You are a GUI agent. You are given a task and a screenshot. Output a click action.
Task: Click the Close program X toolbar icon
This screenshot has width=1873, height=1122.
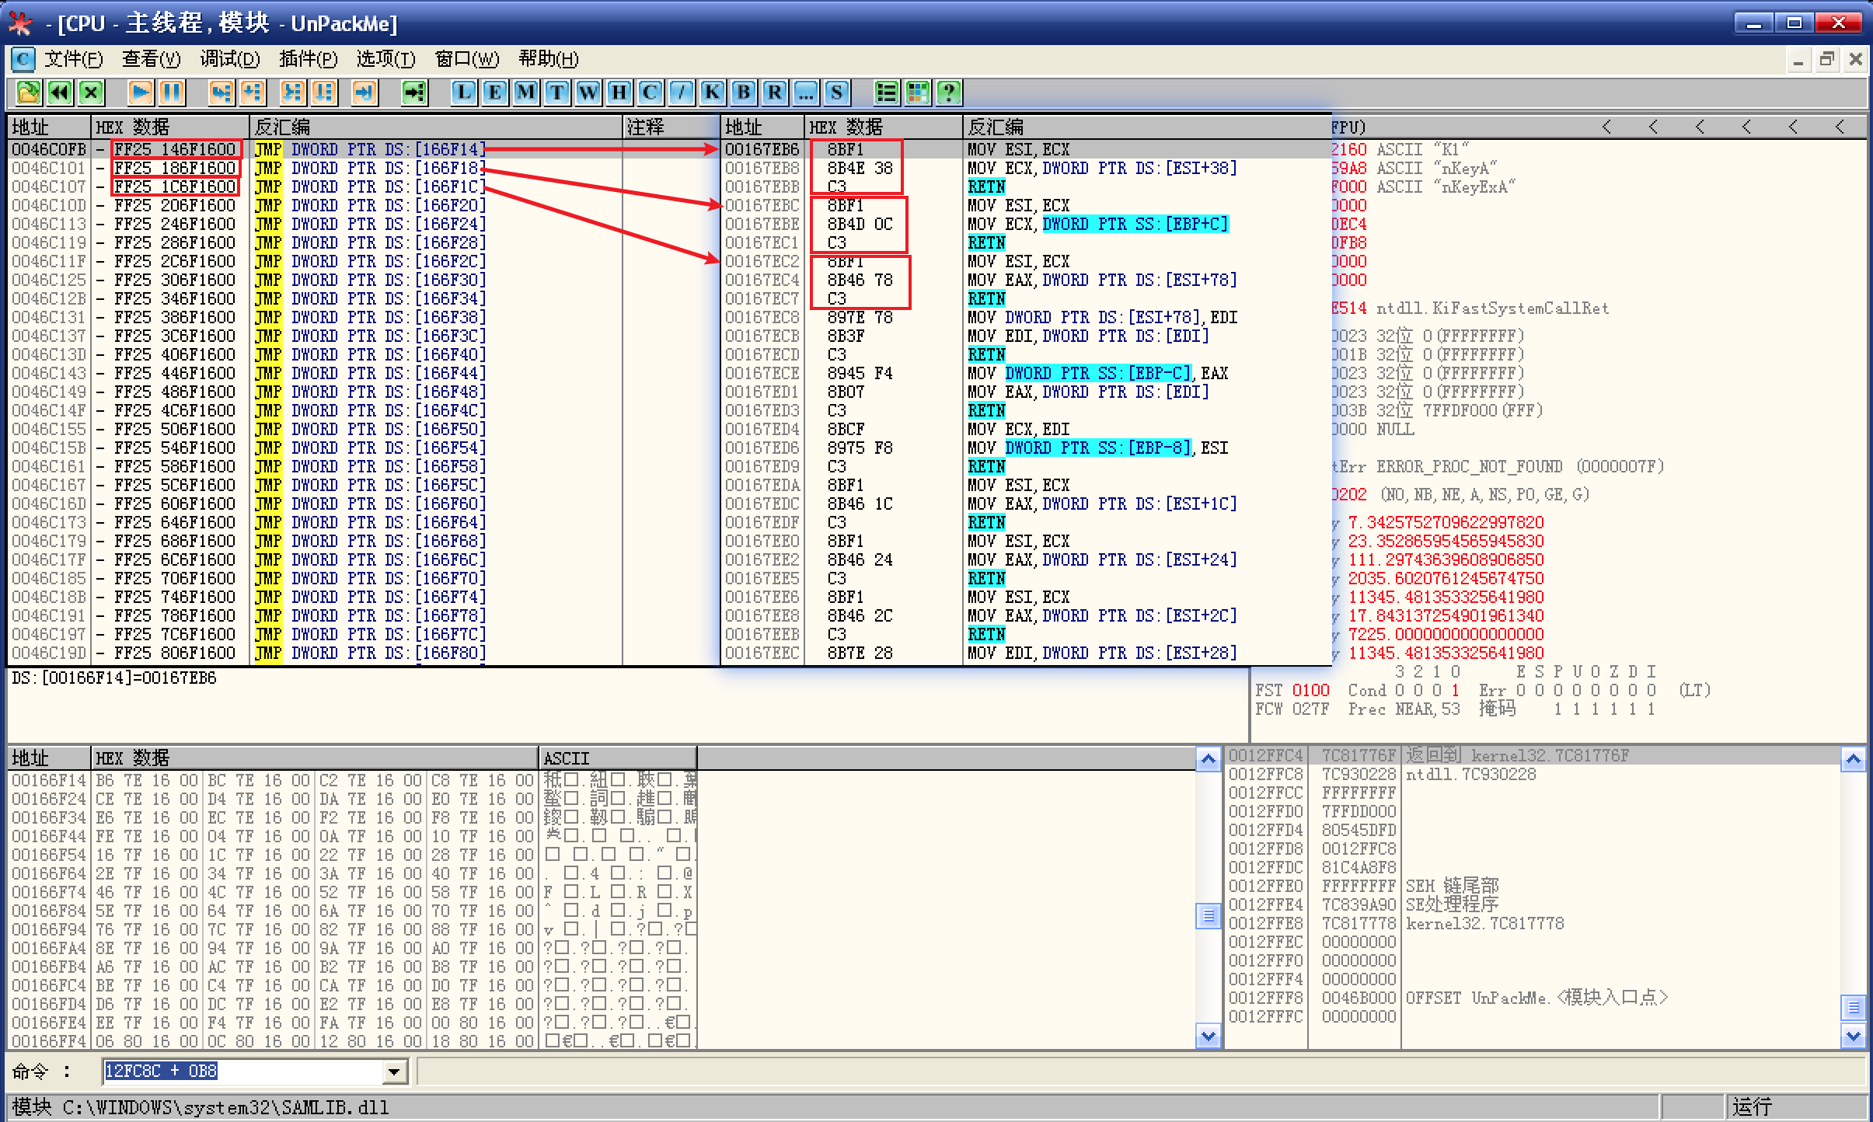92,92
